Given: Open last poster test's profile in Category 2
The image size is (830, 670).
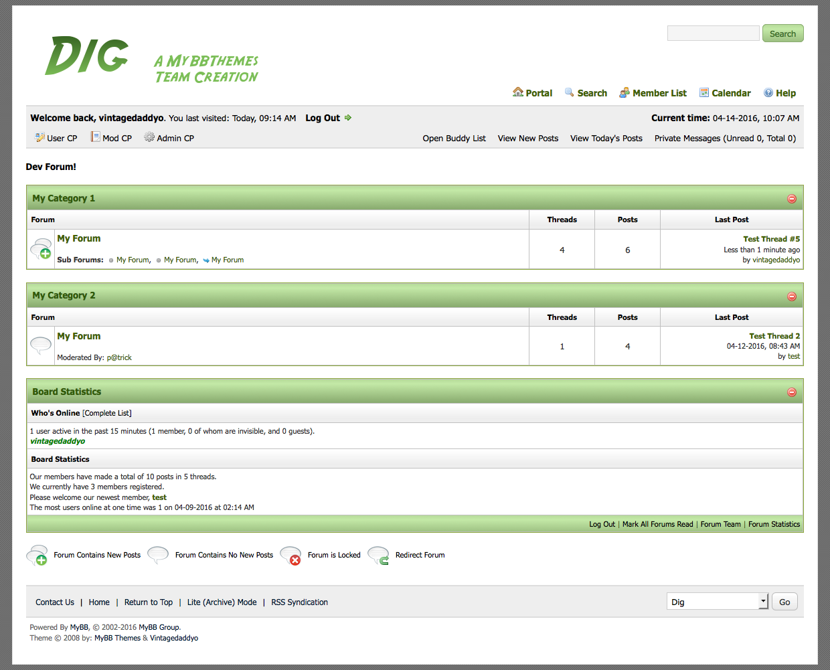Looking at the screenshot, I should [794, 356].
